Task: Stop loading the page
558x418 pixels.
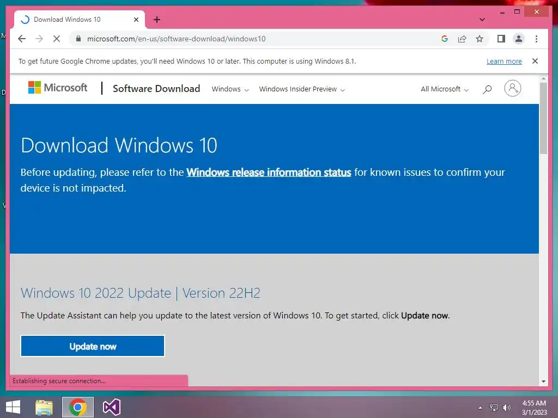Action: click(x=57, y=39)
